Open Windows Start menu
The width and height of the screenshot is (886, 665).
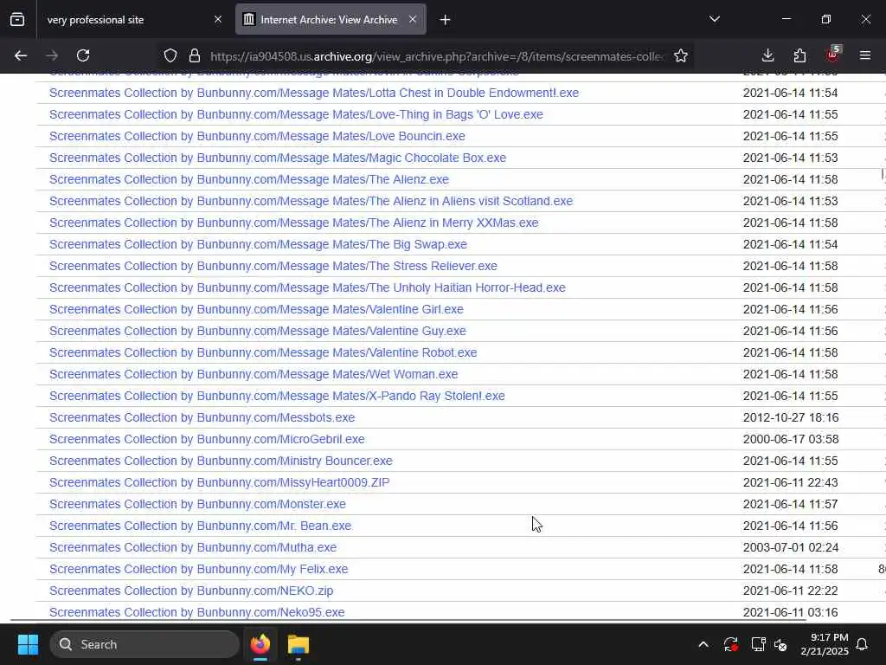(x=28, y=644)
